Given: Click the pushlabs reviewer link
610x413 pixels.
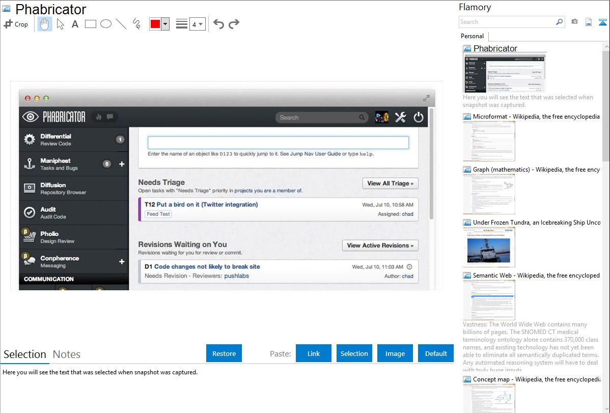Looking at the screenshot, I should point(237,276).
